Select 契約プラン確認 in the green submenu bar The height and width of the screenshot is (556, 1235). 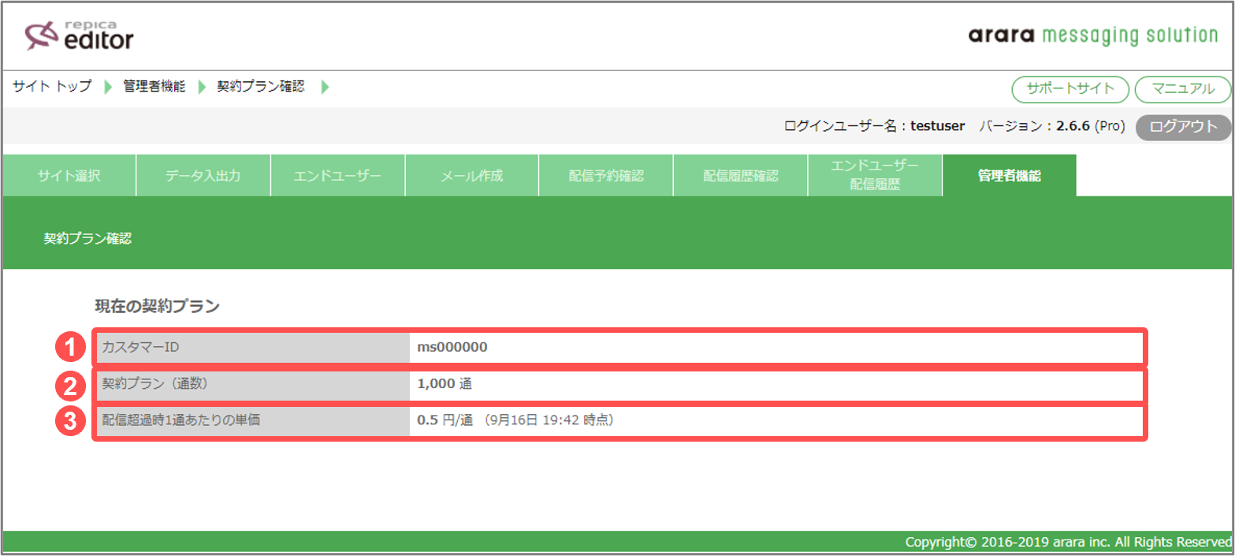[x=87, y=239]
